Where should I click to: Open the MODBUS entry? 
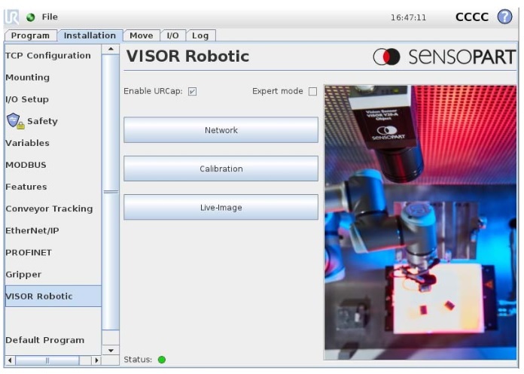coord(53,165)
